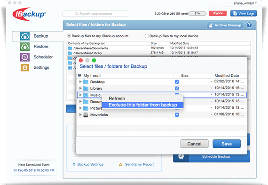The height and width of the screenshot is (185, 268).
Task: Open the Scheduler clock icon
Action: click(25, 57)
